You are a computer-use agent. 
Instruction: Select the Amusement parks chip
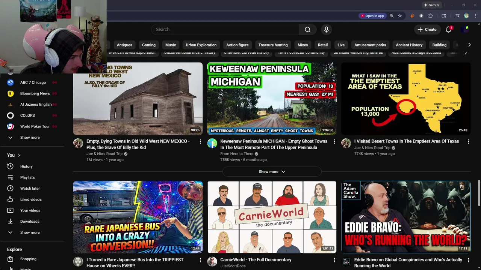(x=370, y=45)
